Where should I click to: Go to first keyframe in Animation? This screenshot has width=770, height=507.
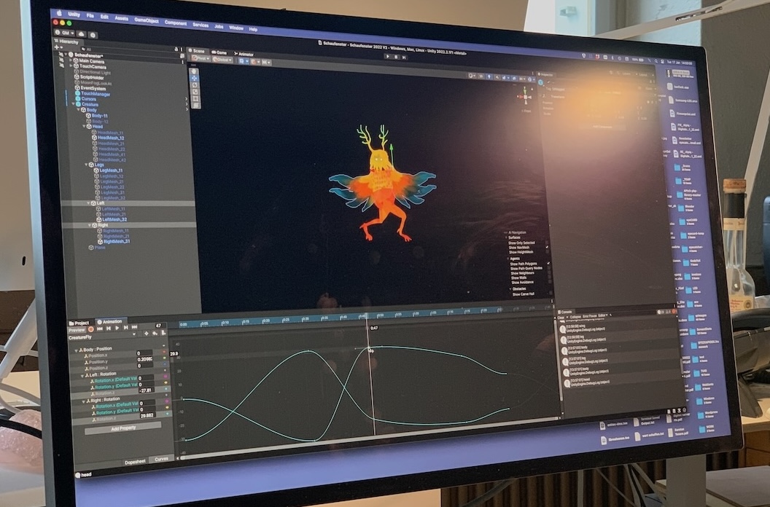100,329
